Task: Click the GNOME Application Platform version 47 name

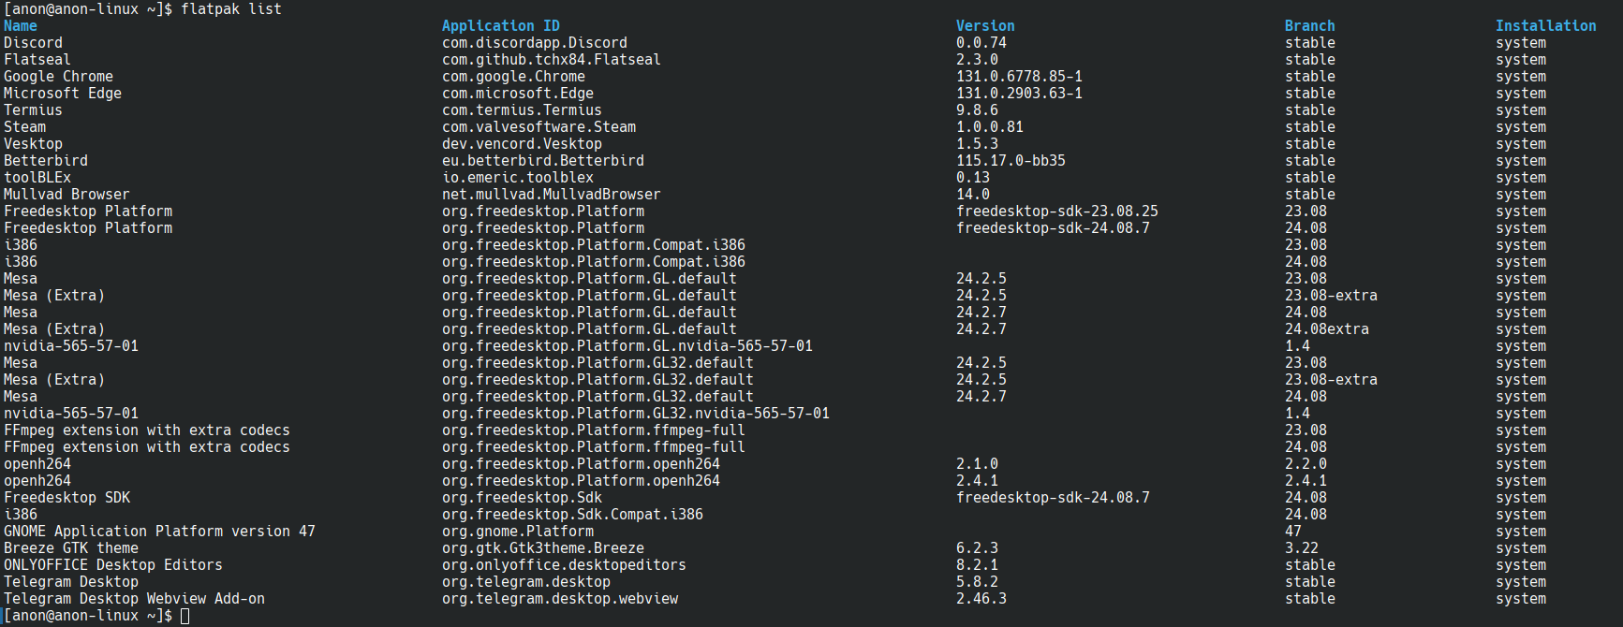Action: pos(159,532)
